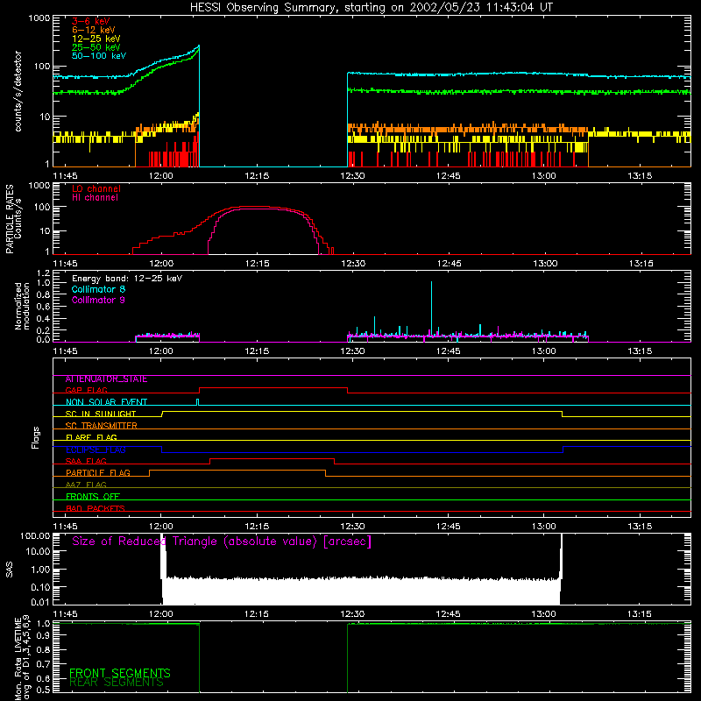Click the tall Collimator 8 modulation spike

point(431,308)
